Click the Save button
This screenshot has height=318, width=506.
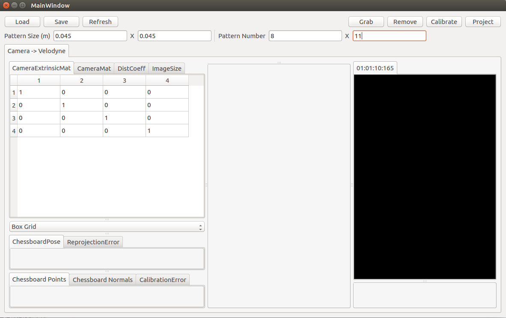point(61,21)
